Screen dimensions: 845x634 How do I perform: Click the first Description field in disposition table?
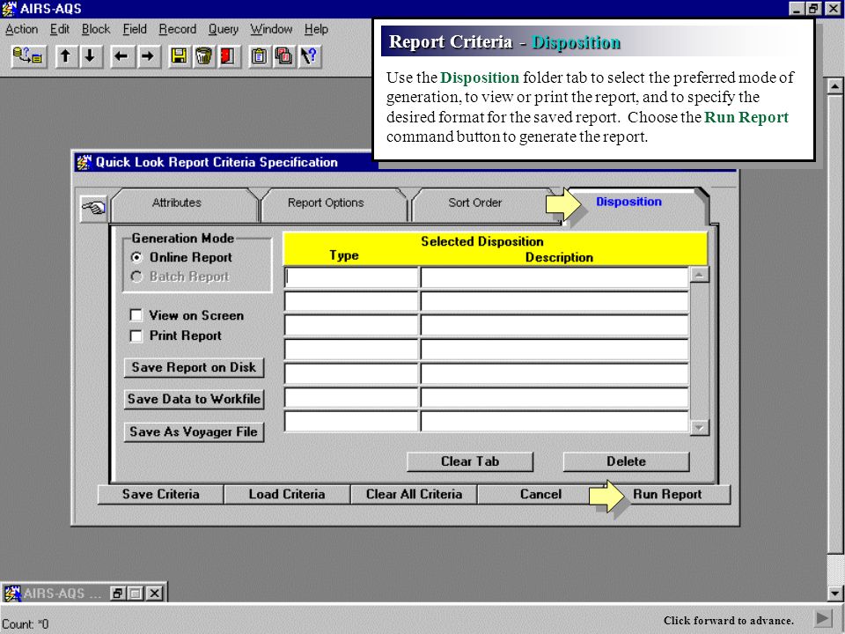(x=555, y=277)
